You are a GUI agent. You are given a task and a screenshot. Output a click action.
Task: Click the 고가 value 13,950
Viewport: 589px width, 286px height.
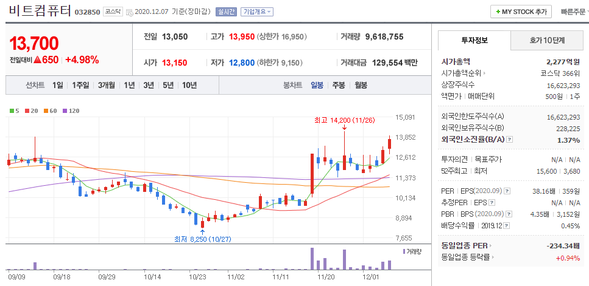coord(242,36)
